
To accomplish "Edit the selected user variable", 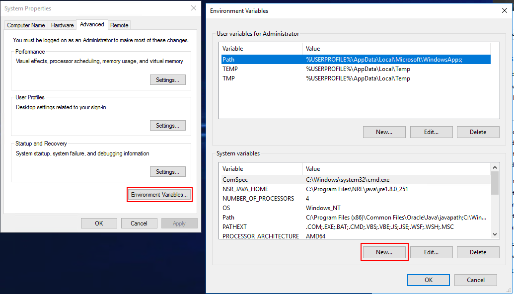I will click(431, 132).
